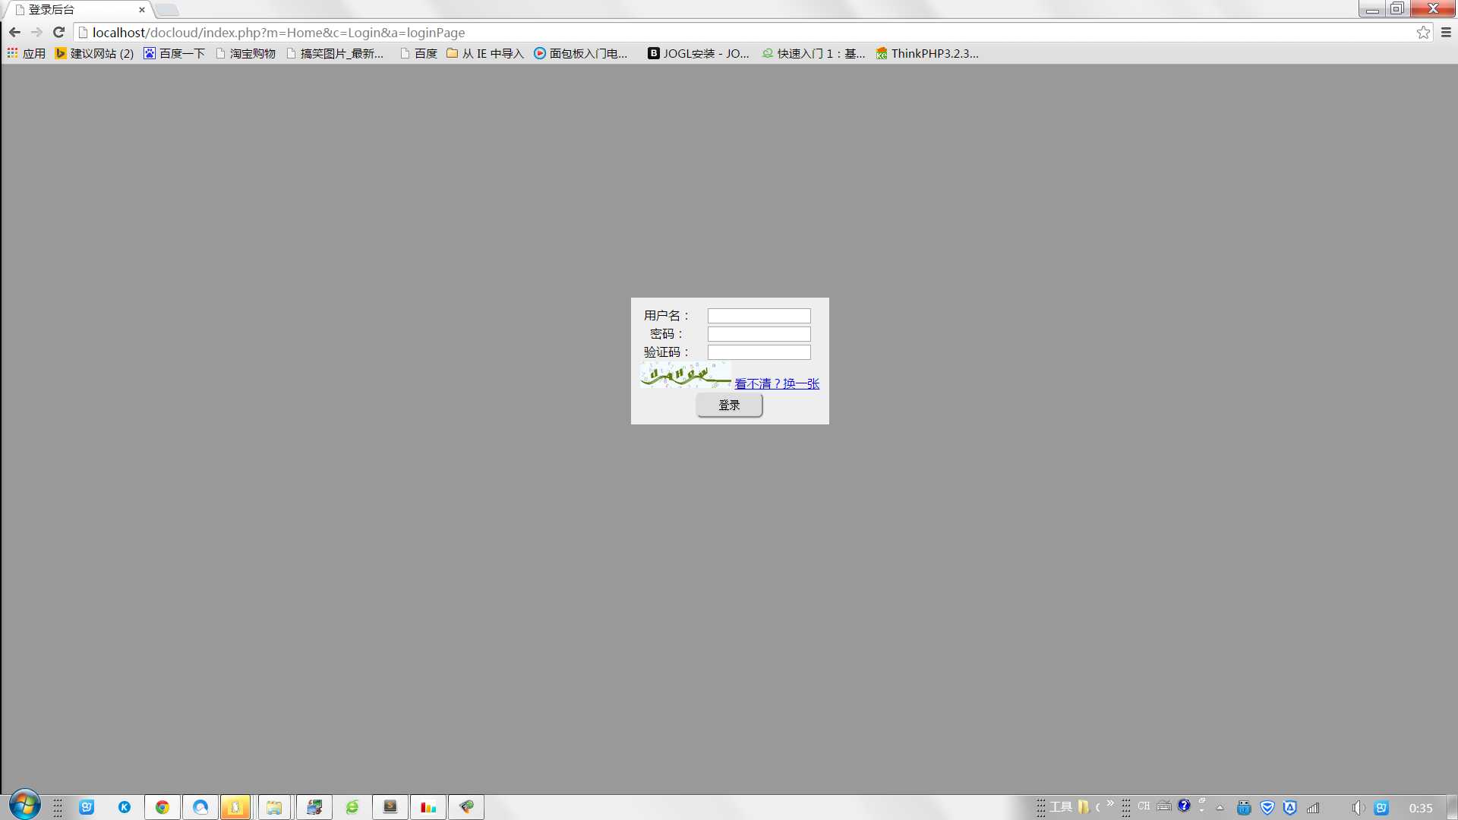This screenshot has height=820, width=1458.
Task: Click the blue help question mark icon
Action: tap(1184, 806)
